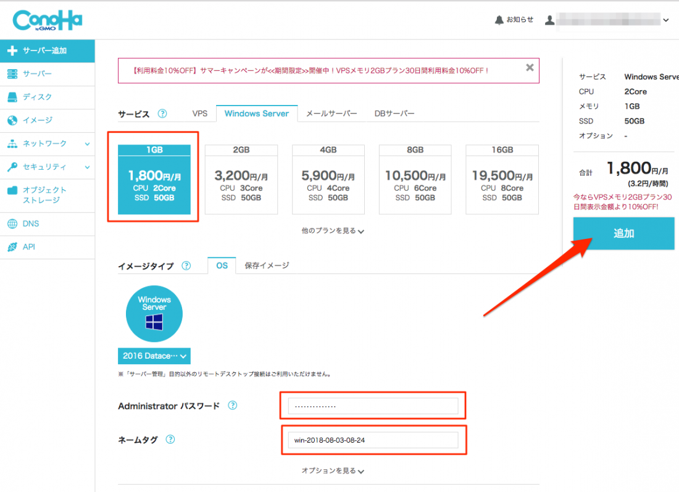Expand 他のプランを見る to show more plans
Viewport: 679px width, 492px height.
point(333,231)
